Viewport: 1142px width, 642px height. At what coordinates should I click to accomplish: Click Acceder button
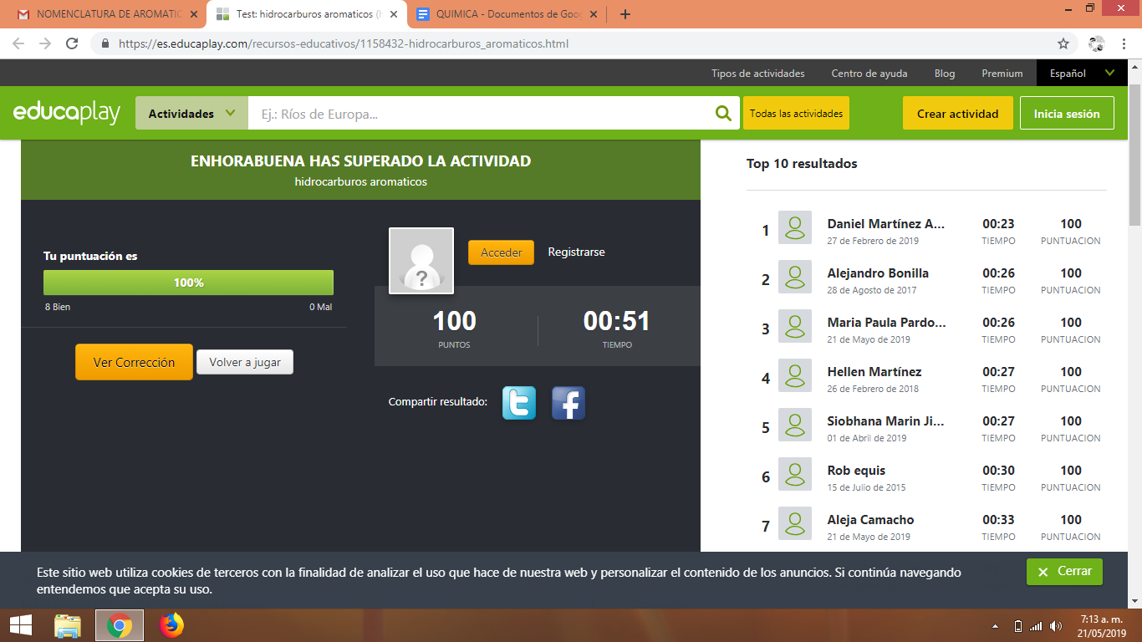[501, 252]
